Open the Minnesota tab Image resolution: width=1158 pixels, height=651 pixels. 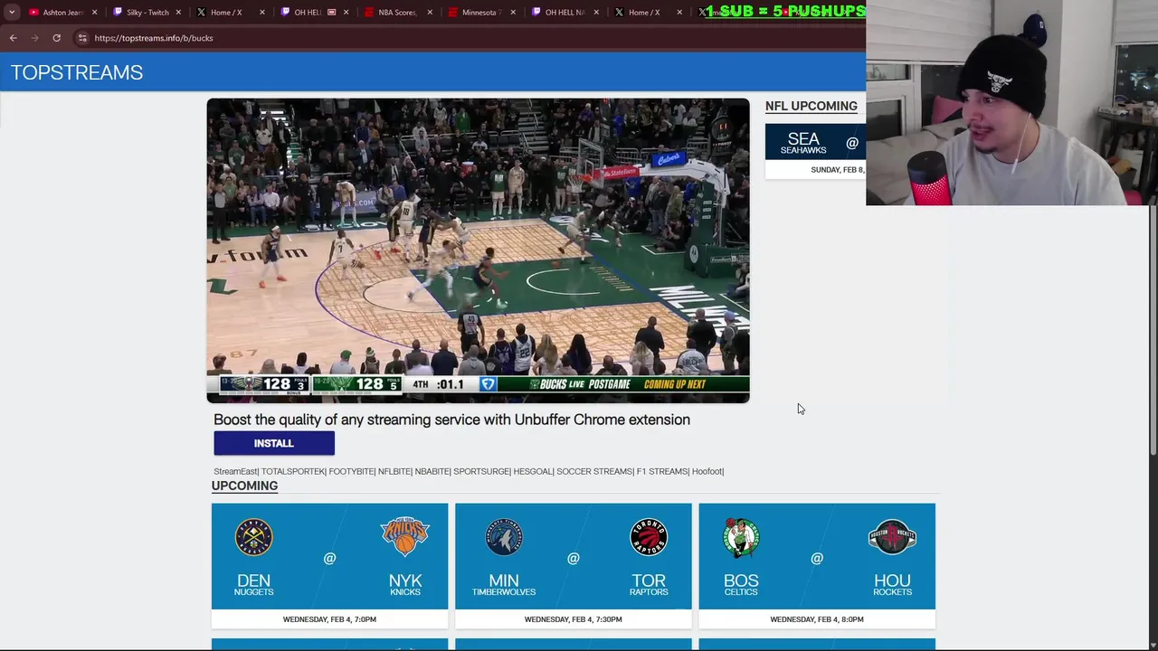click(x=479, y=13)
